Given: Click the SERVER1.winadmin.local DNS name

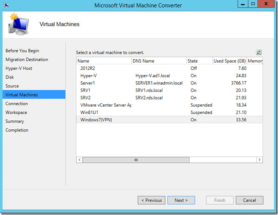Looking at the screenshot, I should click(159, 83).
